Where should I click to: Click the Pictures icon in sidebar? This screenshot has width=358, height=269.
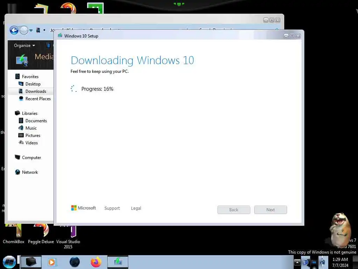tap(21, 135)
